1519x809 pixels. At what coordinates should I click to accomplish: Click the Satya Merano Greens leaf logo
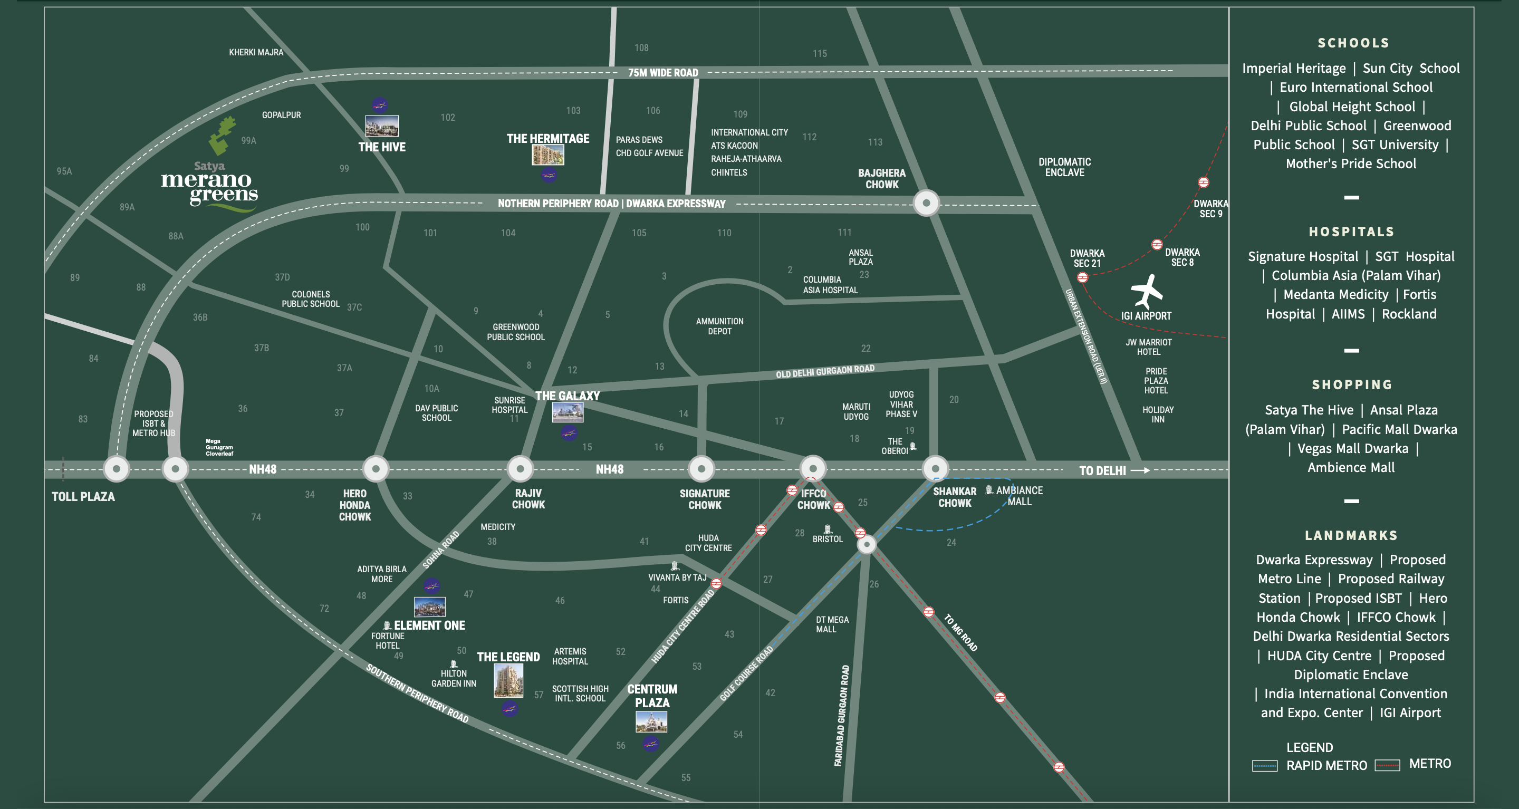point(222,136)
